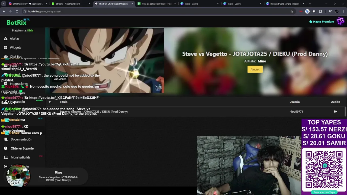Viewport: 347px width, 195px height.
Task: Click the circular album art in now-playing widget
Action: [18, 176]
